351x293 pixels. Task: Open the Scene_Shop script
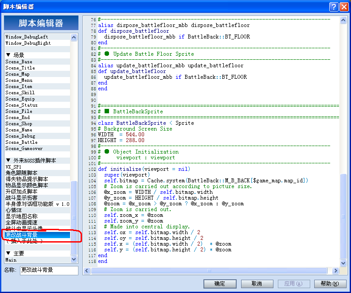(37, 123)
